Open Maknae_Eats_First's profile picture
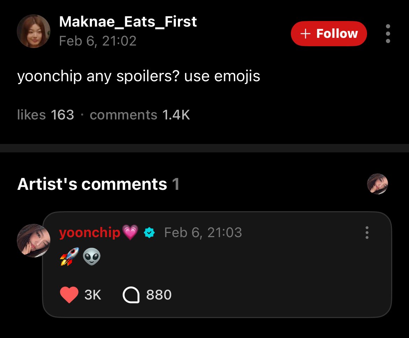The width and height of the screenshot is (409, 338). 34,31
